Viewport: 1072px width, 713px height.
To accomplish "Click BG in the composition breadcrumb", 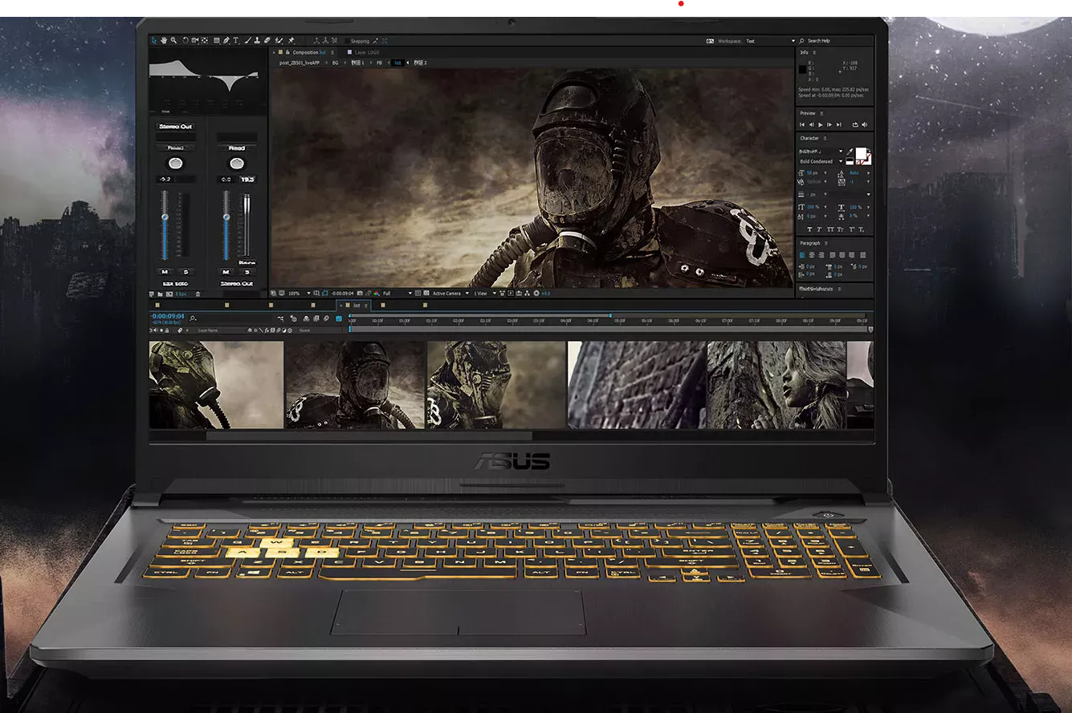I will 336,63.
